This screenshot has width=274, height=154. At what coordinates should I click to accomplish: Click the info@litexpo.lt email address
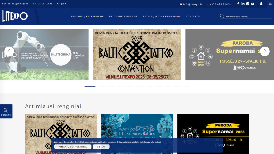(x=193, y=4)
